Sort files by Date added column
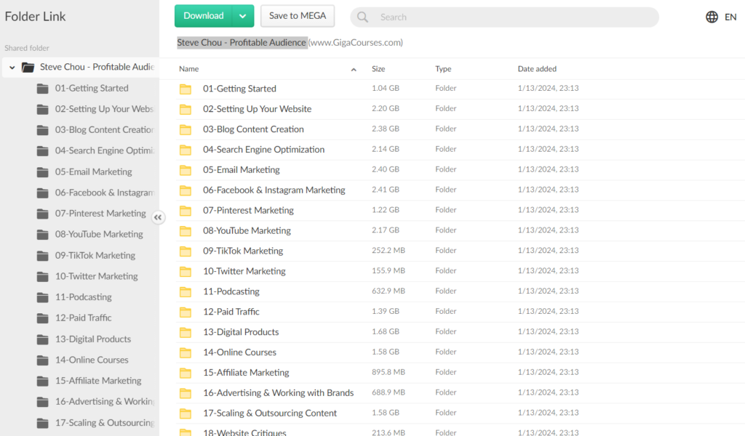745x436 pixels. (537, 69)
